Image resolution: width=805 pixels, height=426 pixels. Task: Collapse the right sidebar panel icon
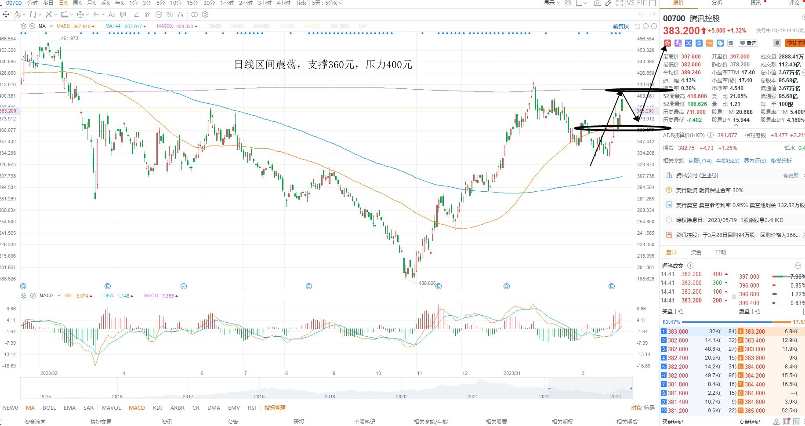click(x=653, y=3)
